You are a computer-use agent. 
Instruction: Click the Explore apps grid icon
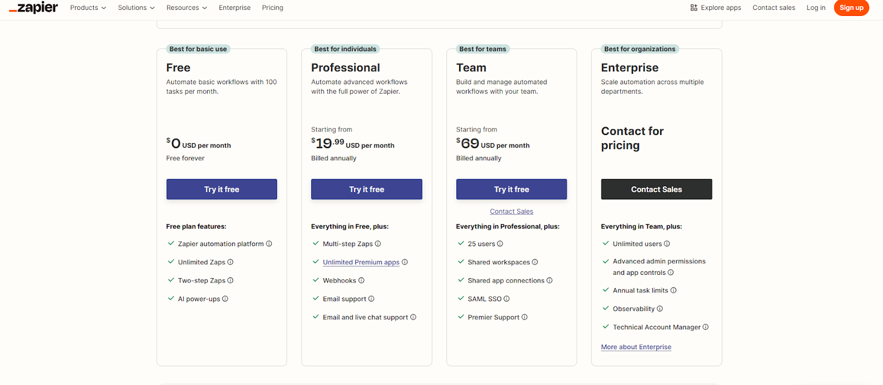coord(694,8)
